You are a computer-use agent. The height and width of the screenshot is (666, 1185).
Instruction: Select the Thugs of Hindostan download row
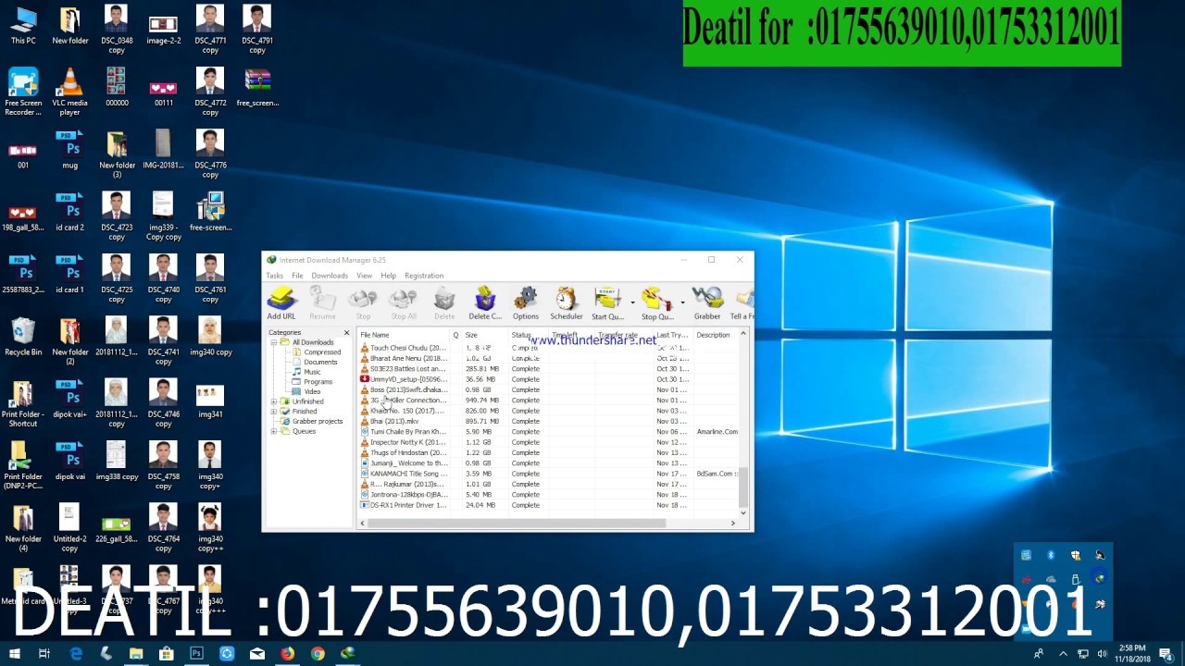pos(547,452)
